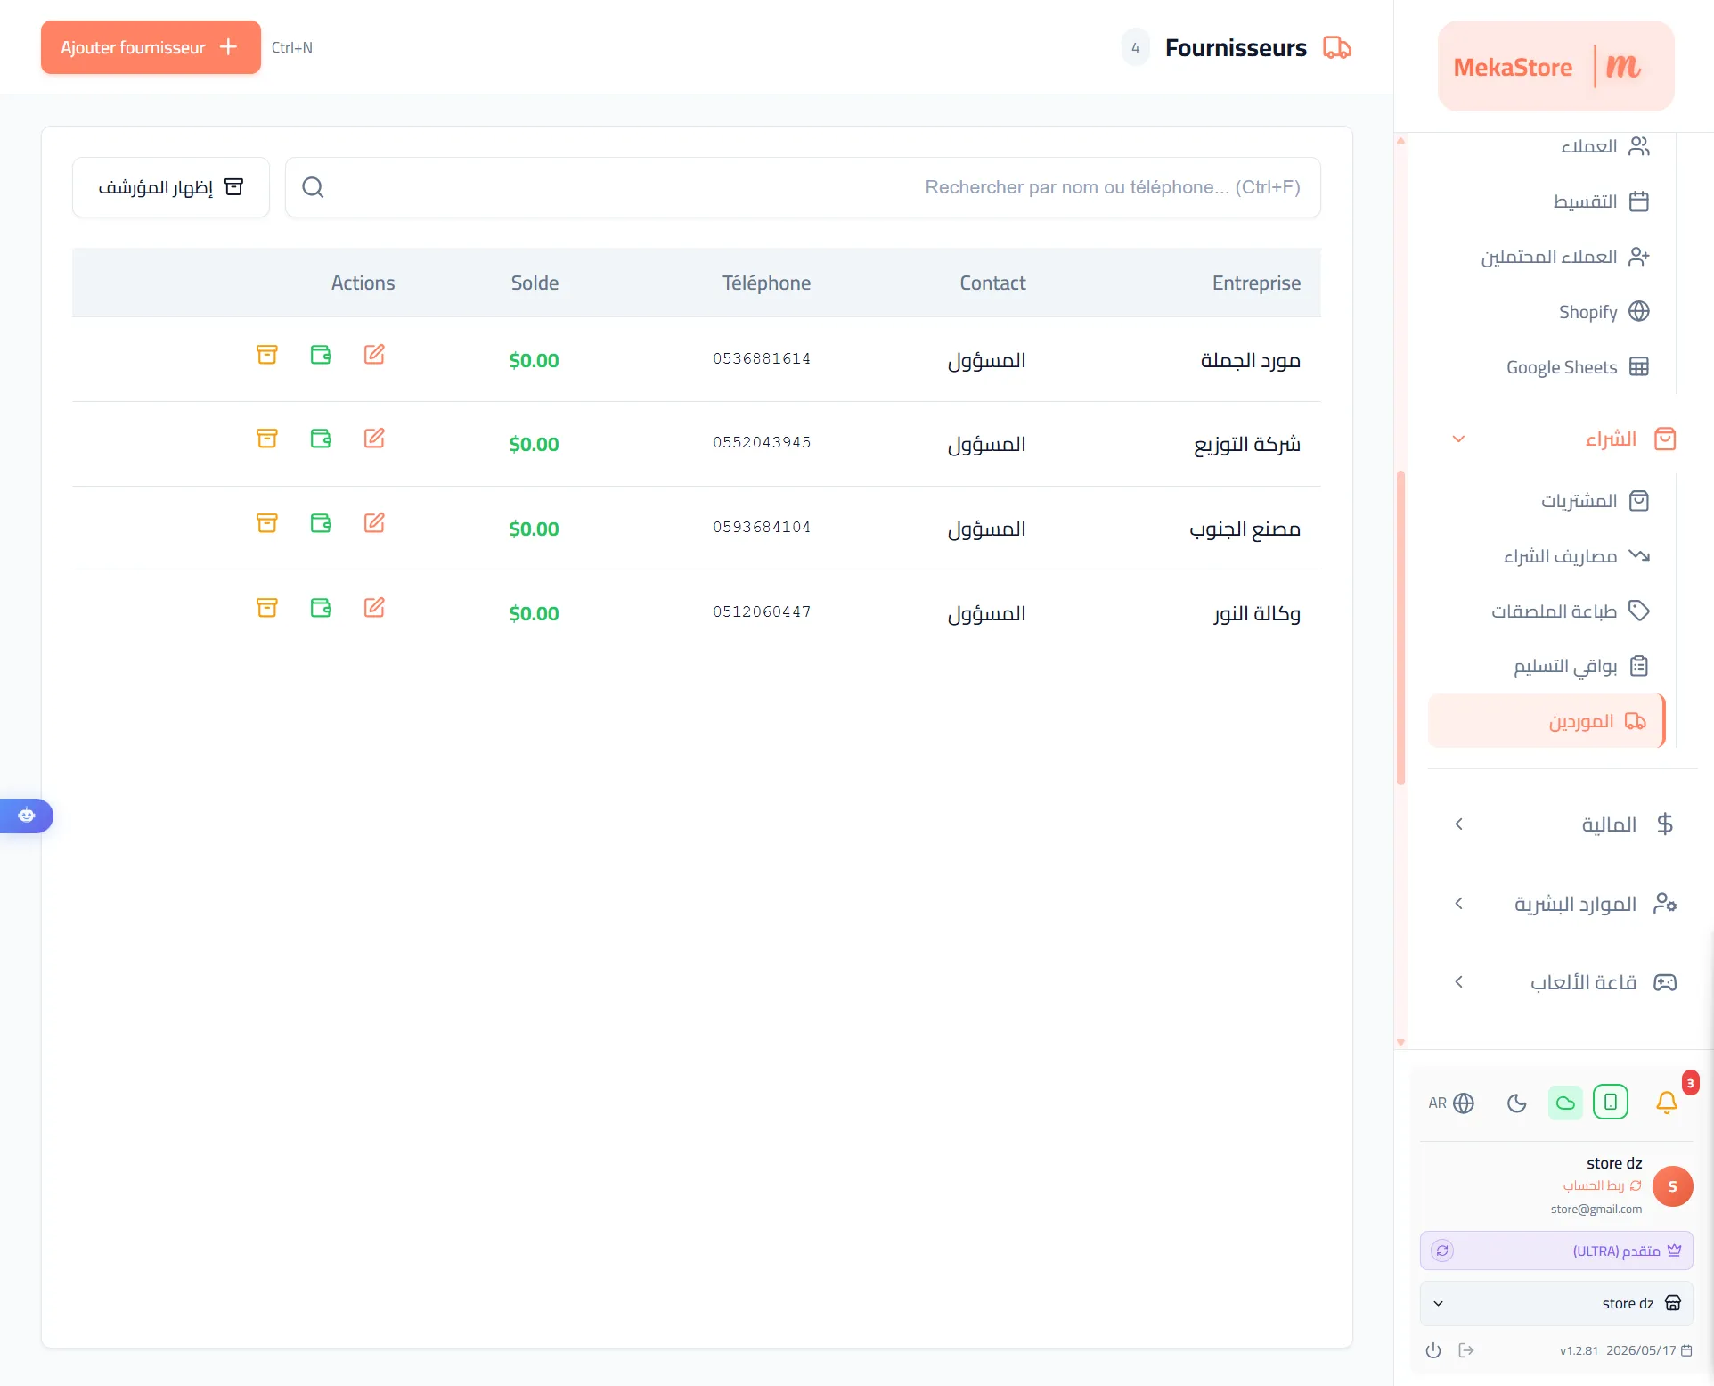Open العملاء in the sidebar
The width and height of the screenshot is (1714, 1386).
coord(1605,146)
